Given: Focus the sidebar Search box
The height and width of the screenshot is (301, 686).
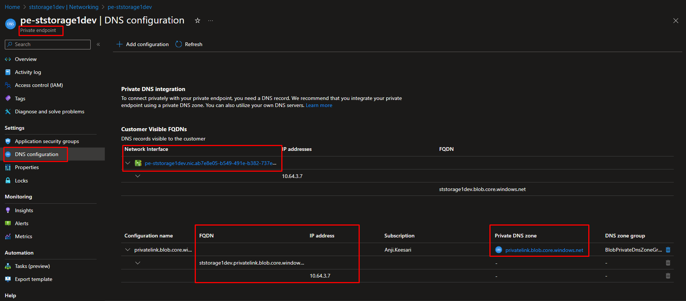Looking at the screenshot, I should [x=48, y=44].
